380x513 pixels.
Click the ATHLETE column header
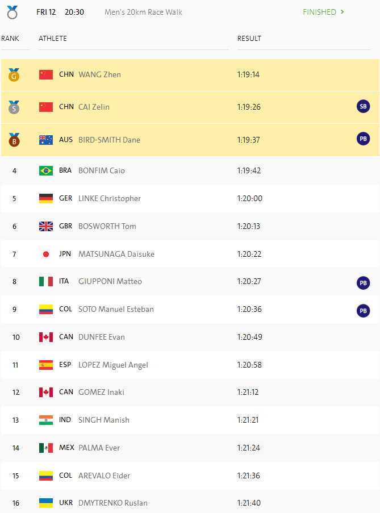[x=53, y=39]
